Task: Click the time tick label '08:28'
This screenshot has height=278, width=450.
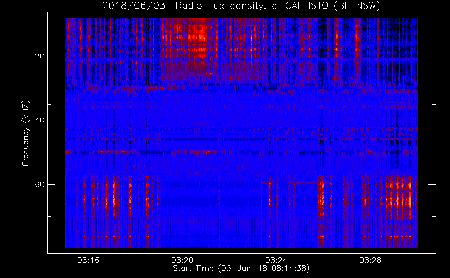Action: (x=370, y=260)
